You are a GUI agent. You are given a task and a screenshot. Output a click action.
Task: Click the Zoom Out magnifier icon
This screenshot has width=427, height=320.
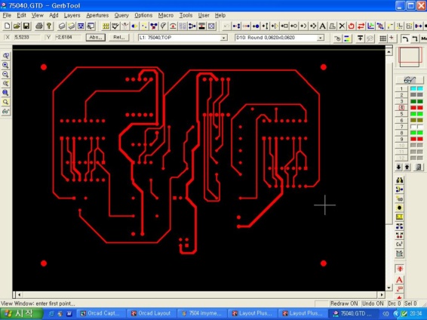5,75
